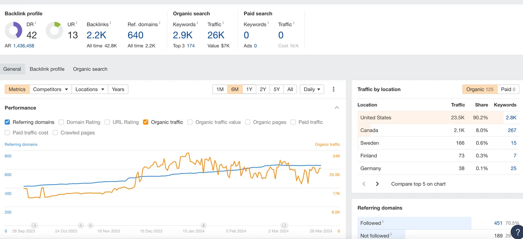The height and width of the screenshot is (239, 523).
Task: Select the Years chart mode
Action: point(118,89)
